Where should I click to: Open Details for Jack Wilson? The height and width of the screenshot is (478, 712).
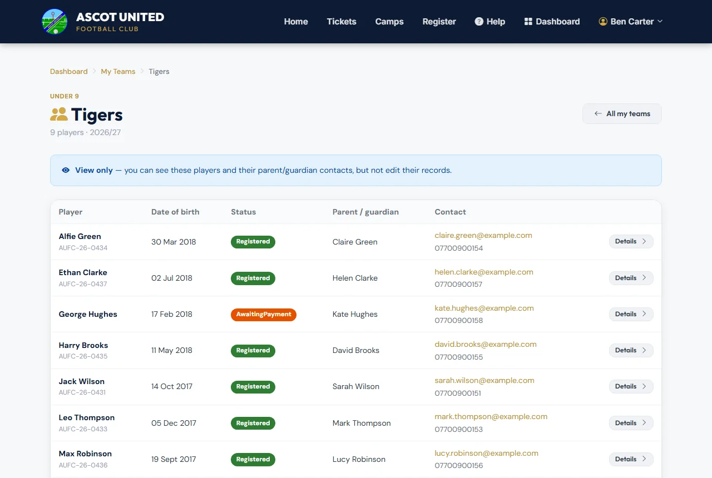coord(631,386)
